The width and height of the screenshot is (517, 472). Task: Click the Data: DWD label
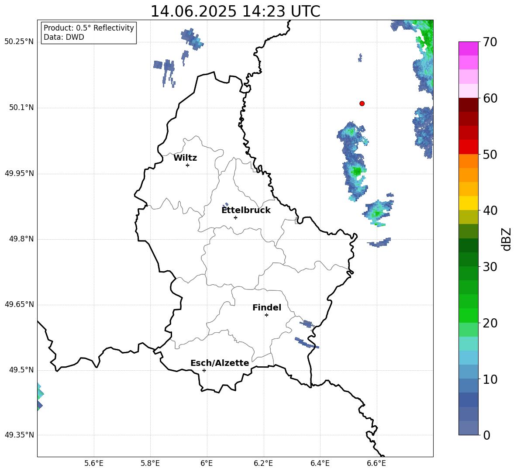64,37
